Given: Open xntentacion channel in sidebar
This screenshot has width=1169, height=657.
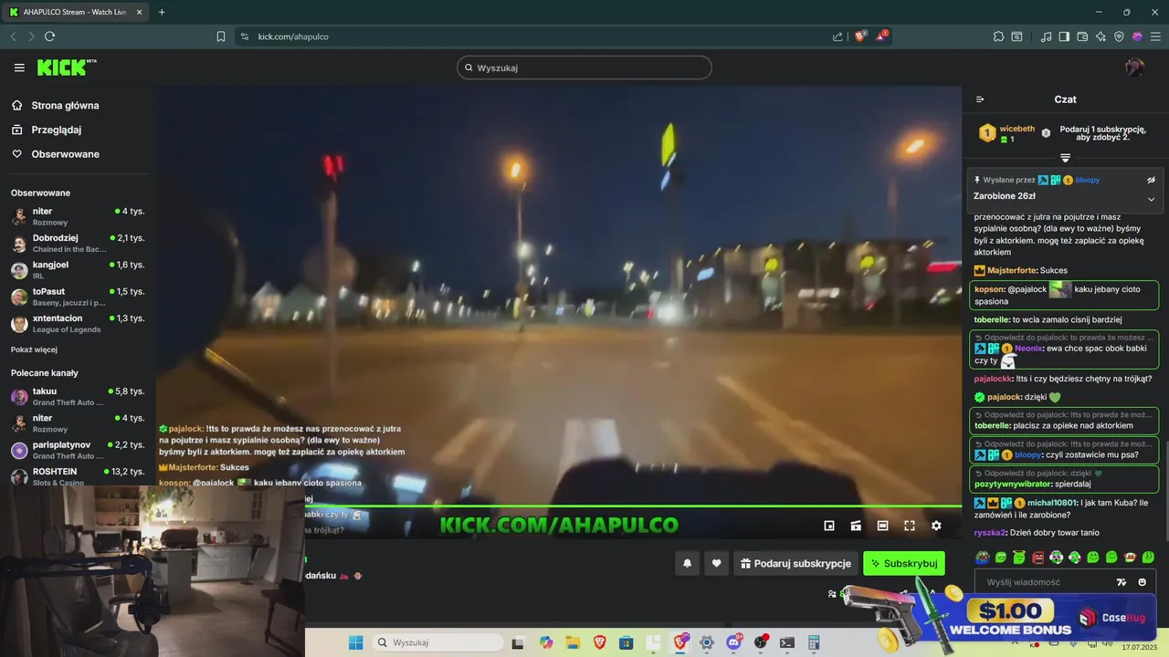Looking at the screenshot, I should 77,324.
